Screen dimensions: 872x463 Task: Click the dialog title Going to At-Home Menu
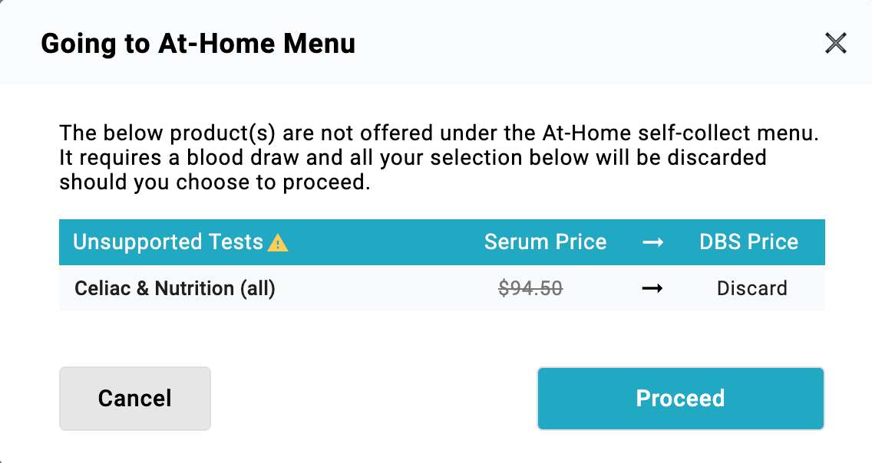(198, 44)
